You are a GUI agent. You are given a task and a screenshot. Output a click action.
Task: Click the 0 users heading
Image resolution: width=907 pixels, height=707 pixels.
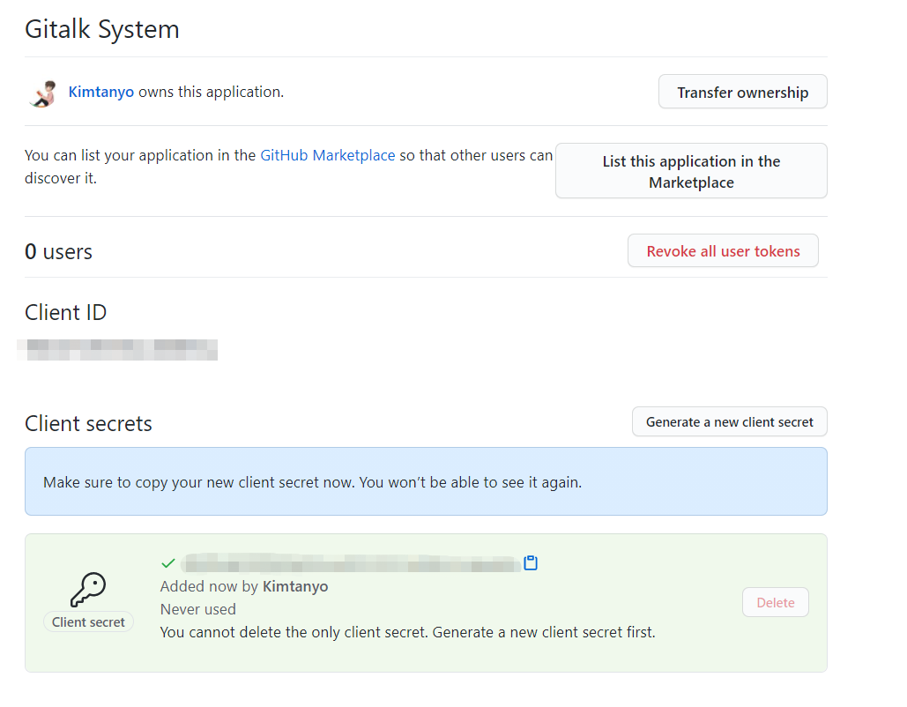58,251
